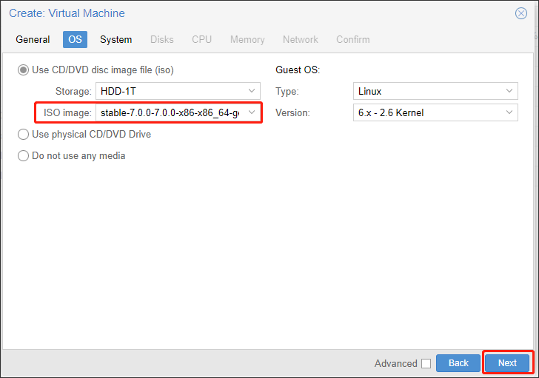Expand the Storage dropdown arrow

click(252, 91)
